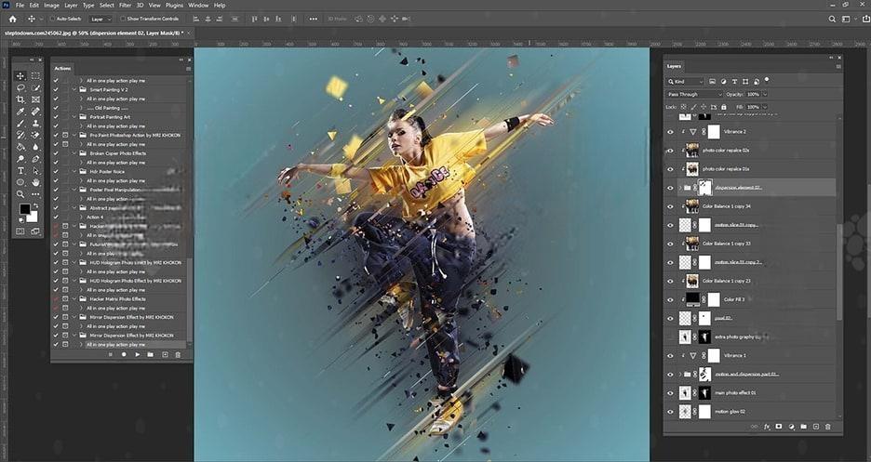Stop playing action in Actions panel
Viewport: 871px width, 462px height.
(111, 354)
